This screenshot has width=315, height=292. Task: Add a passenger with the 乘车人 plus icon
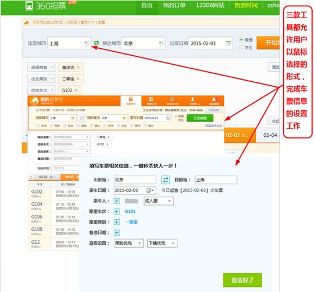pyautogui.click(x=117, y=201)
